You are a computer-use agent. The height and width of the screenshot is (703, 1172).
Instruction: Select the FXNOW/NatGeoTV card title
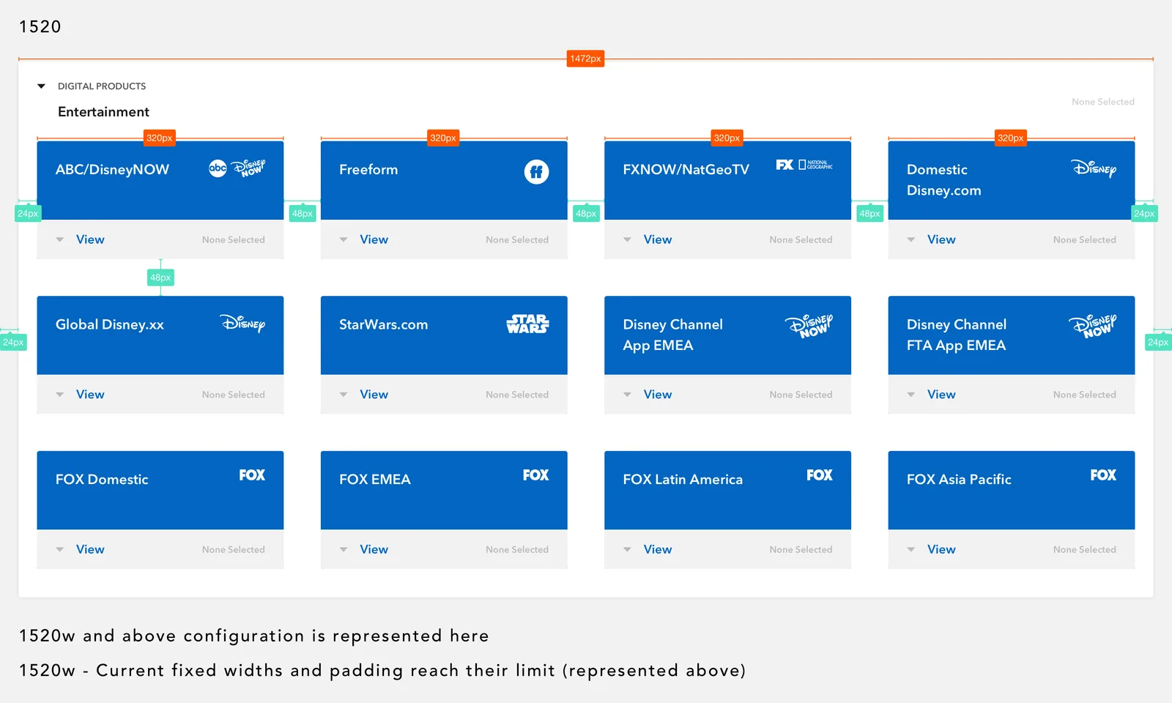(x=686, y=170)
